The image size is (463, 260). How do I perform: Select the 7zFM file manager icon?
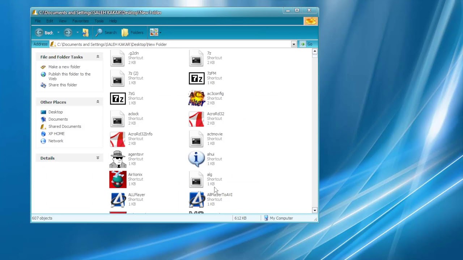(x=196, y=78)
